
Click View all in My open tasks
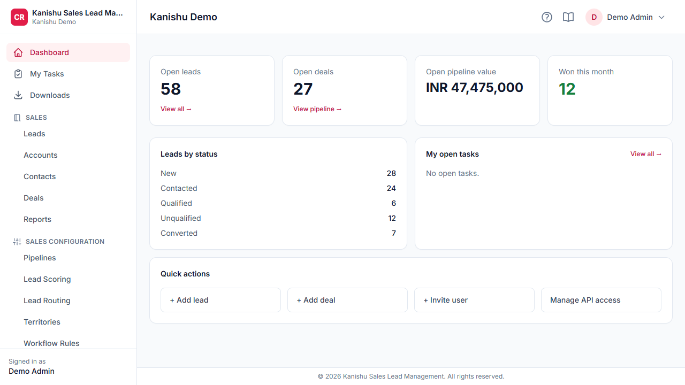tap(646, 154)
